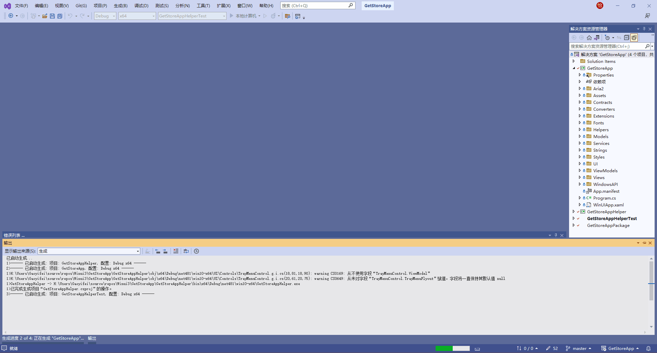Viewport: 657px width, 353px height.
Task: Go to previous message in Output
Action: click(x=158, y=251)
